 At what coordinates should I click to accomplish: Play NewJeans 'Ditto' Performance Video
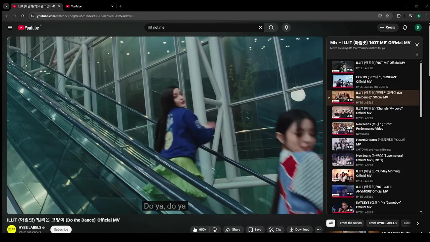coord(373,129)
